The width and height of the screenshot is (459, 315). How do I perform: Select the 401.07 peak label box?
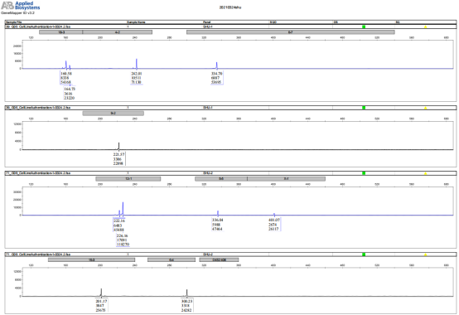(274, 225)
